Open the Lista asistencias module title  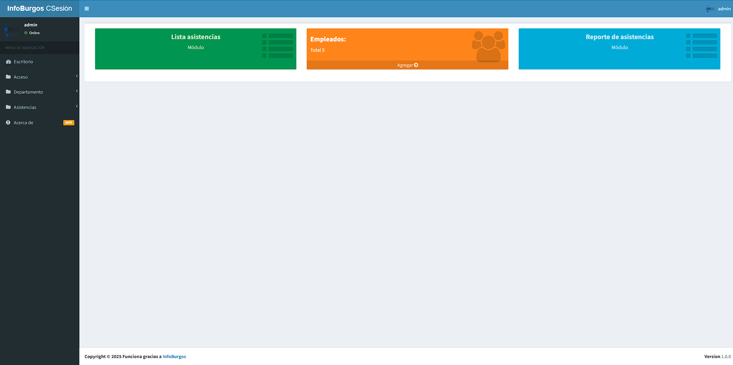[196, 37]
